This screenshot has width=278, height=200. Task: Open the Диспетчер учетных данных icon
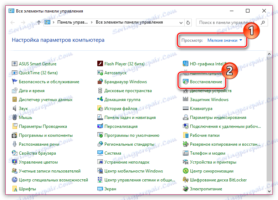[14, 100]
